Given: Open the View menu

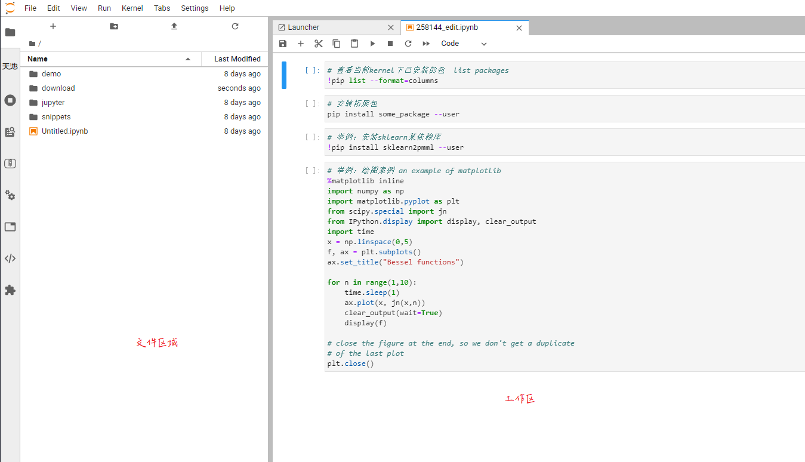Looking at the screenshot, I should (x=79, y=8).
